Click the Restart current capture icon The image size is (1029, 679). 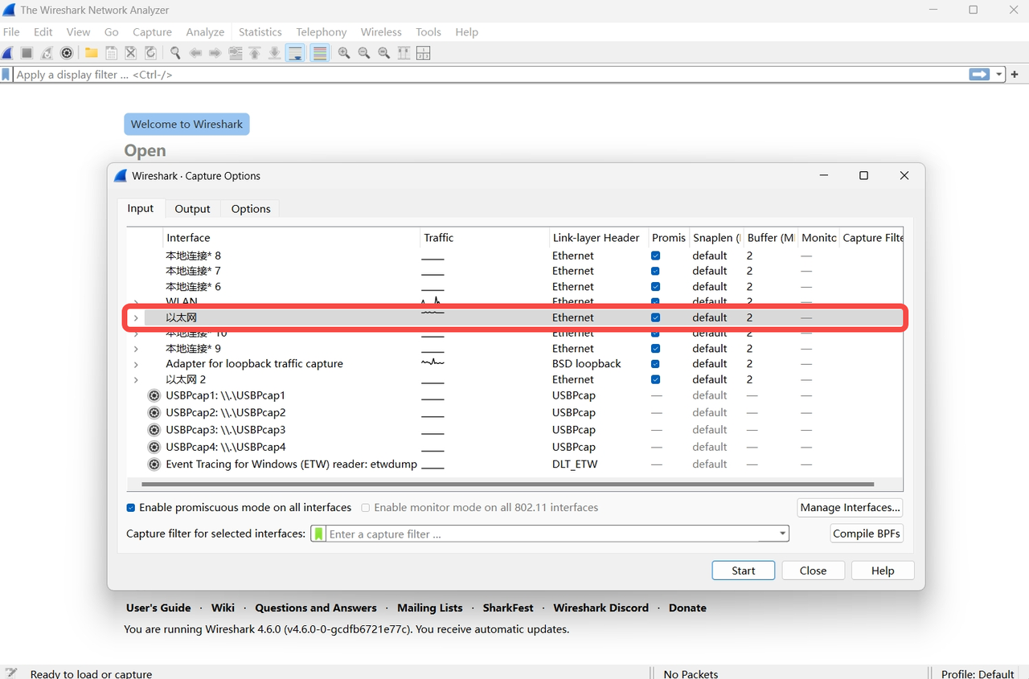tap(46, 52)
